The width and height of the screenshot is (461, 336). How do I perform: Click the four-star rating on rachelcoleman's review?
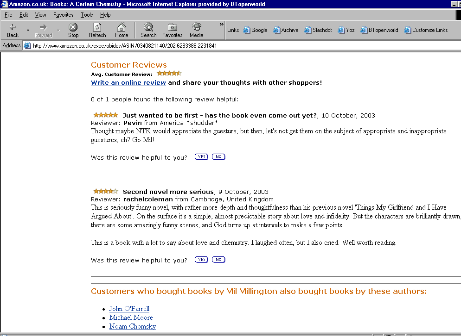click(106, 191)
